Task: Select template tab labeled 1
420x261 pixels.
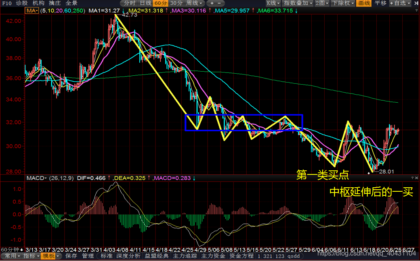Action: [x=259, y=256]
